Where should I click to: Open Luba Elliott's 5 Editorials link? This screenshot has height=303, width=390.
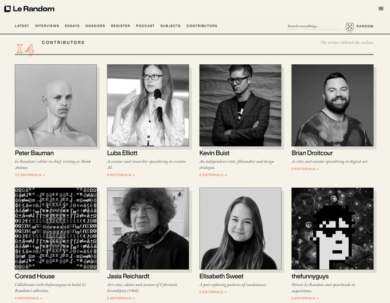[x=121, y=175]
